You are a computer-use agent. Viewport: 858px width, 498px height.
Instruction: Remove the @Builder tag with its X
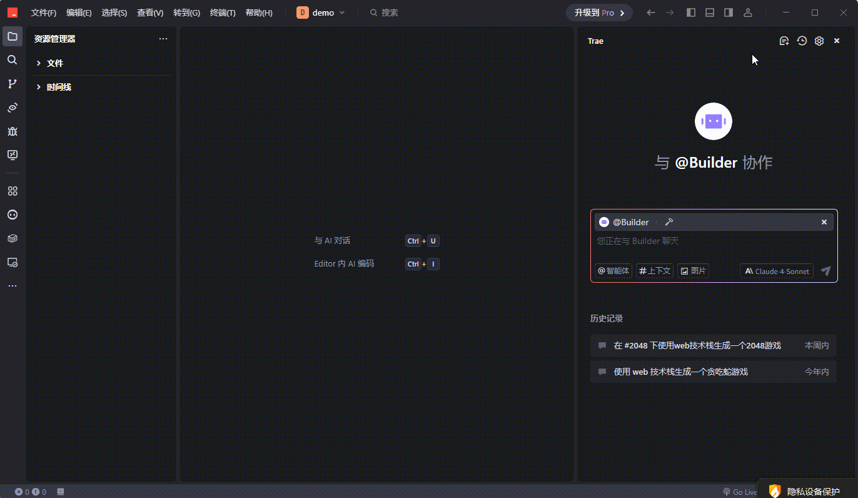point(824,222)
